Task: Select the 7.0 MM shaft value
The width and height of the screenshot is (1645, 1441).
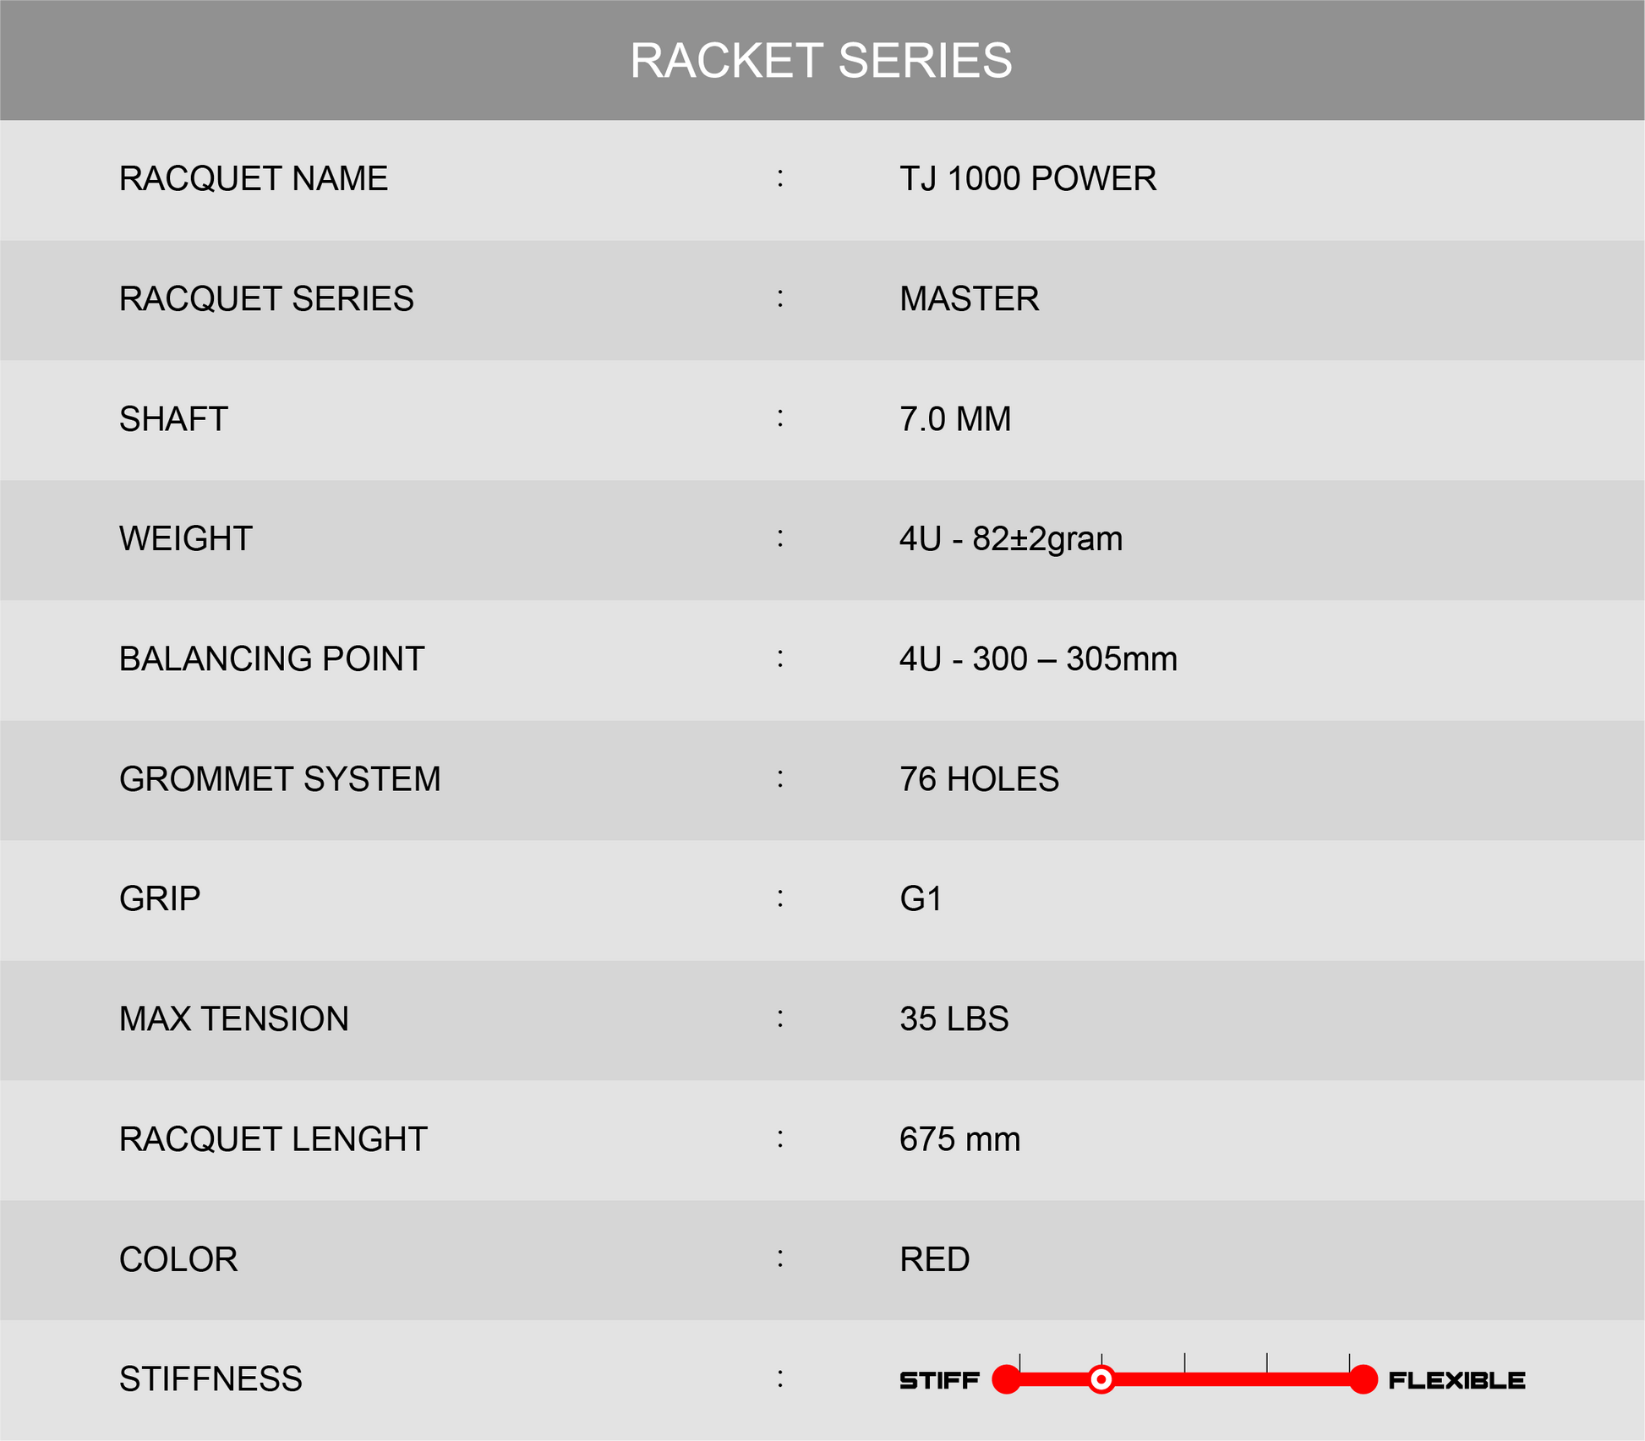Action: (x=955, y=419)
